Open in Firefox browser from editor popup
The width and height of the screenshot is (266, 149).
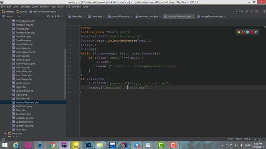point(243,32)
